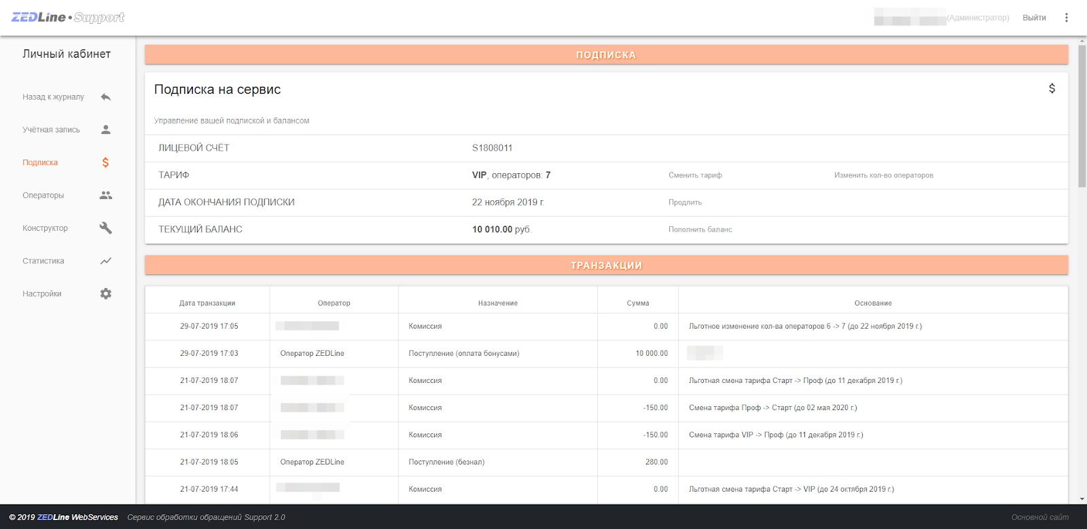1087x529 pixels.
Task: Click Оператор column header
Action: click(334, 303)
